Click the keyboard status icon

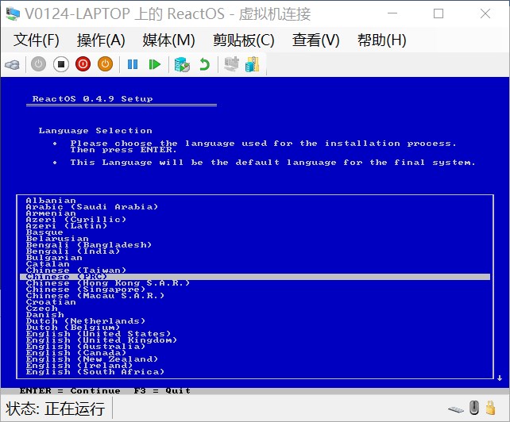pyautogui.click(x=456, y=409)
